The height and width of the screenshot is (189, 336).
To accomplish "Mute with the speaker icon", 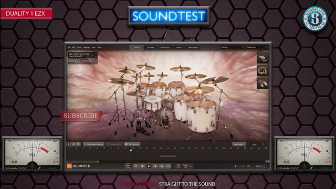I will pyautogui.click(x=236, y=166).
